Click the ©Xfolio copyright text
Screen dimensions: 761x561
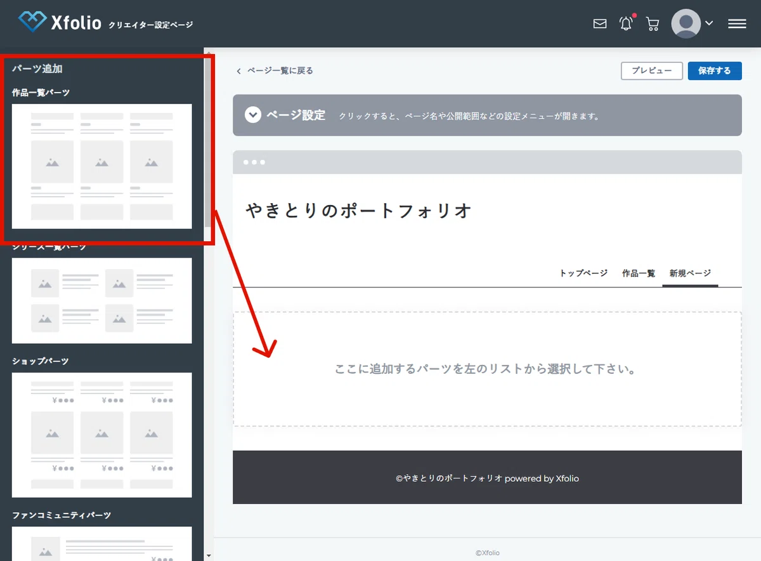click(x=488, y=553)
